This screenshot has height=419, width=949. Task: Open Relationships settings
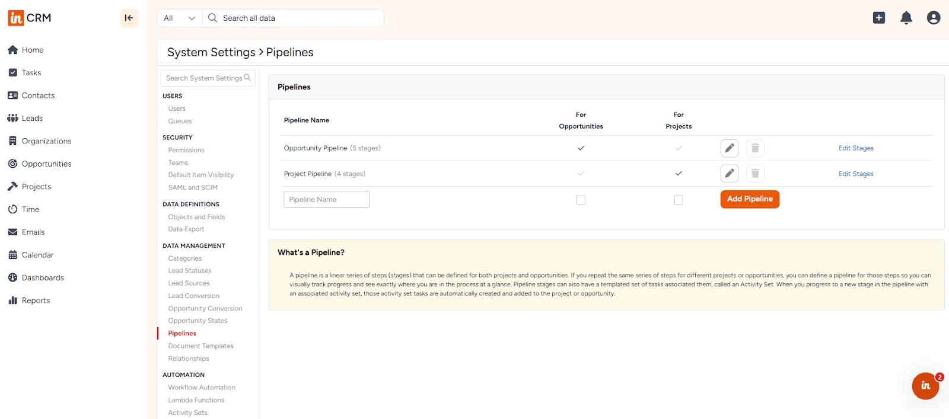tap(189, 359)
